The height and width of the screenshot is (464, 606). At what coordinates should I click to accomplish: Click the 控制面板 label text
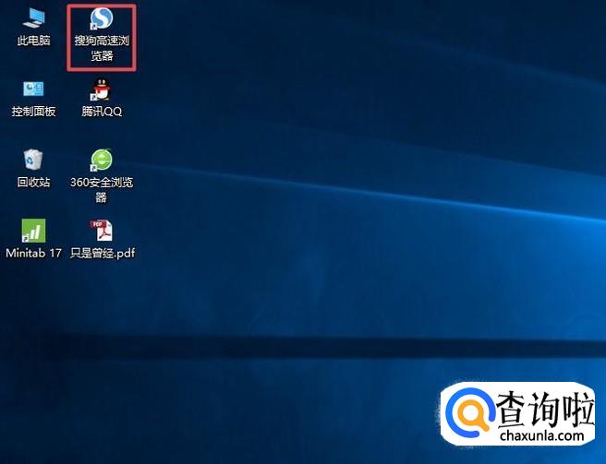[x=33, y=112]
